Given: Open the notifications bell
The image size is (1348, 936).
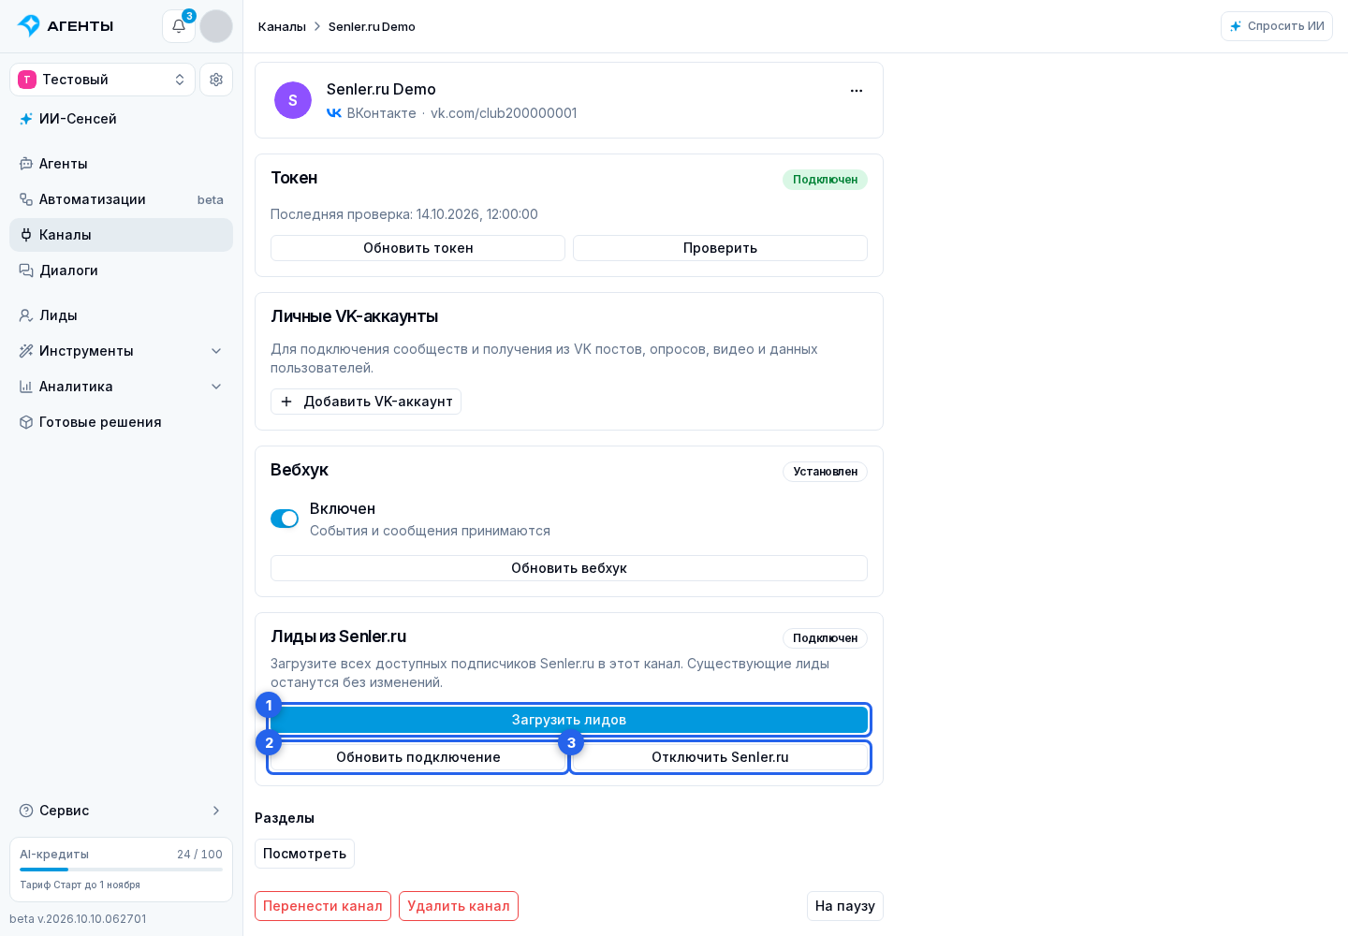Looking at the screenshot, I should pyautogui.click(x=179, y=26).
